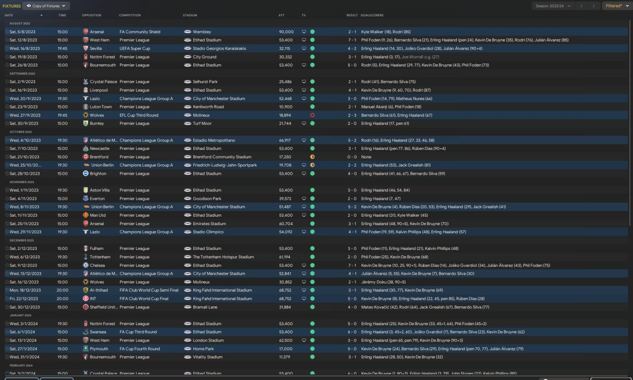Image resolution: width=633 pixels, height=380 pixels.
Task: Click the Swansea club badge
Action: 86,332
